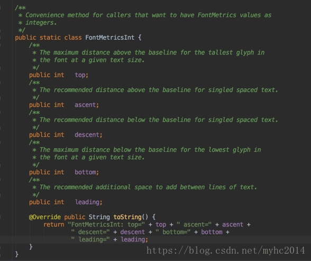Click the "leading" variable ending the return statement
Viewport: 311px width, 261px height.
tap(133, 240)
